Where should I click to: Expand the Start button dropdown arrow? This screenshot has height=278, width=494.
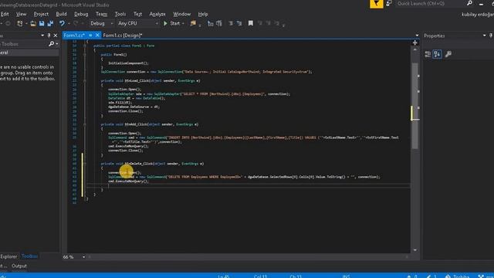(183, 23)
